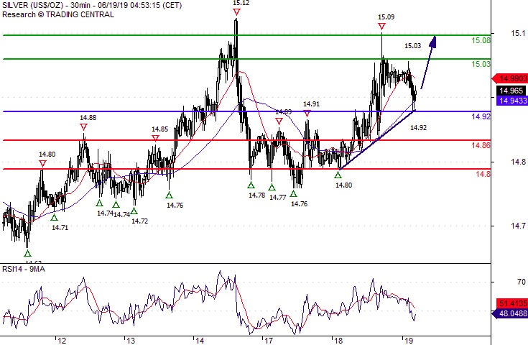The image size is (528, 345).
Task: Click the red down-triangle under the 14.80 high
Action: pos(42,164)
